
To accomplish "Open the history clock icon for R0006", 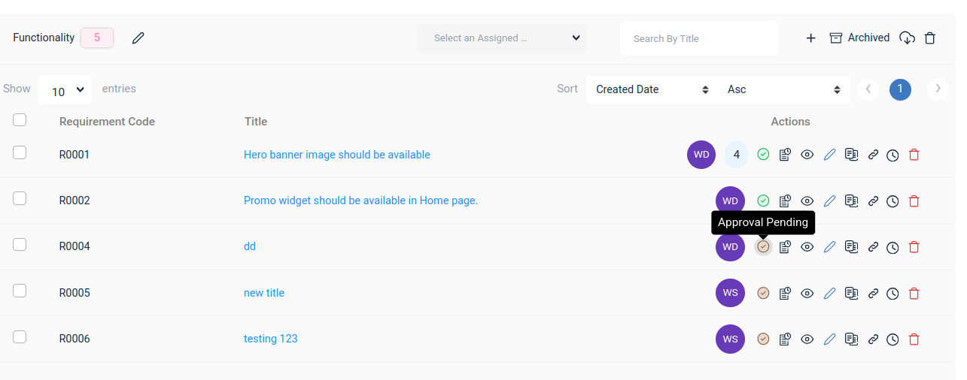I will tap(892, 339).
